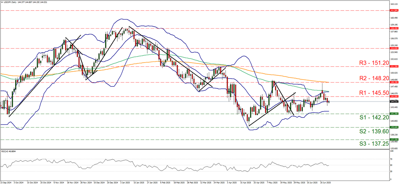This screenshot has width=399, height=185.
Task: Click the USDJPY,Daily chart title
Action: (x=13, y=2)
